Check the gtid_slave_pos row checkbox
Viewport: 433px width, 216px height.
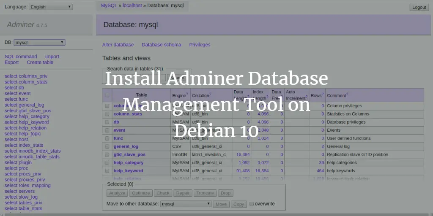coord(107,154)
